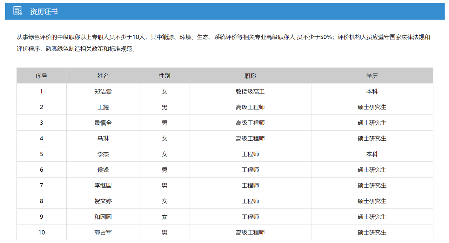Select the name 郭占军 in last row
The width and height of the screenshot is (449, 243).
tap(103, 232)
